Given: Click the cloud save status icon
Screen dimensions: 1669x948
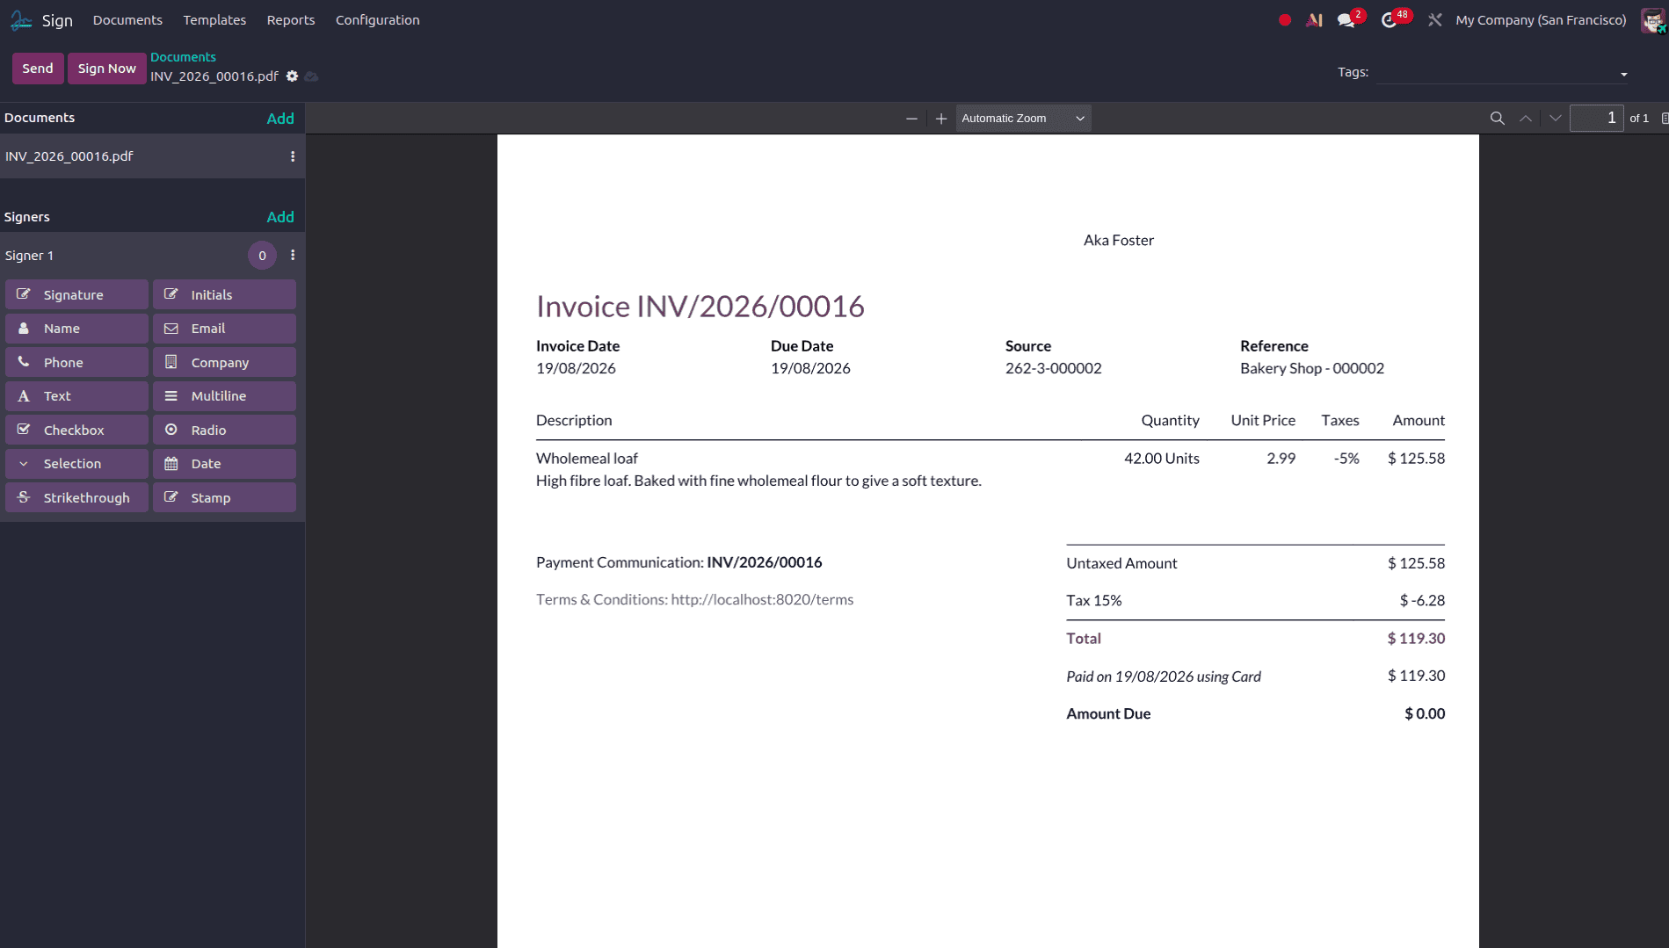Looking at the screenshot, I should click(x=311, y=76).
